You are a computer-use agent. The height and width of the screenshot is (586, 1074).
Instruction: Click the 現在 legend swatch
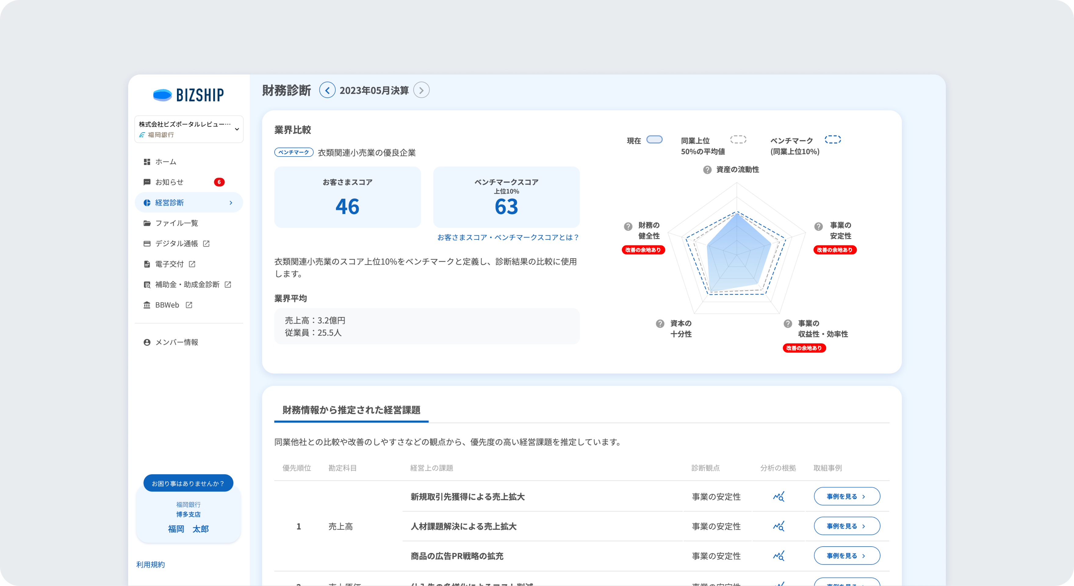[x=654, y=139]
